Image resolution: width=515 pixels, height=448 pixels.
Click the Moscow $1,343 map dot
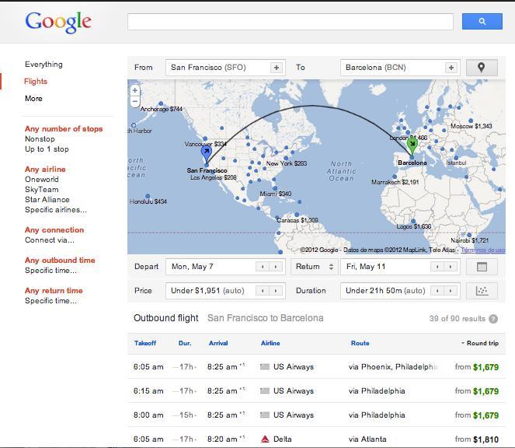471,121
